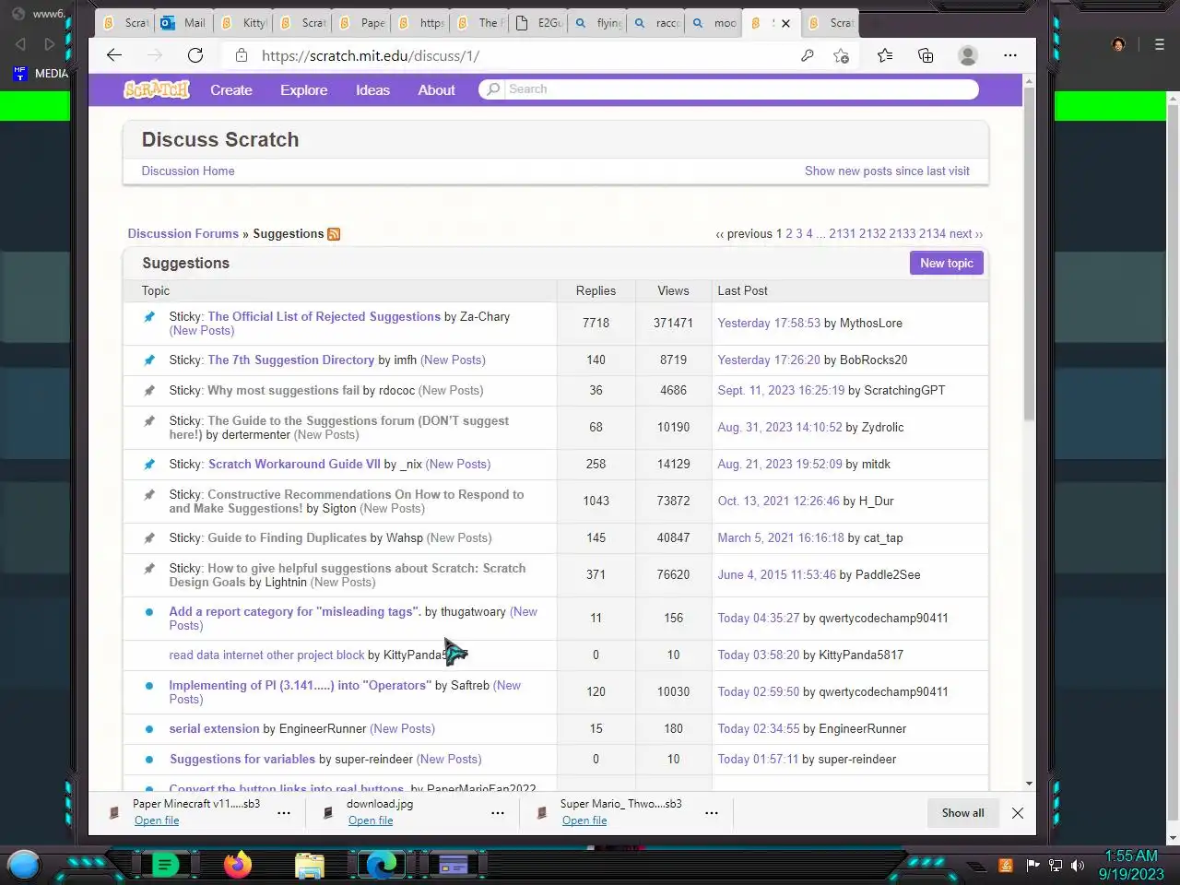Click New Posts link for Scratch Workaround Guide
1180x885 pixels.
458,464
